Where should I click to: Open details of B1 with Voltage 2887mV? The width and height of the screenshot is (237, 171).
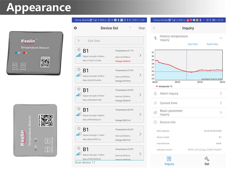[140, 114]
